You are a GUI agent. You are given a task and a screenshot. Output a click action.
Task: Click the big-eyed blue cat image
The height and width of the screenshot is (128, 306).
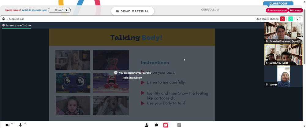click(x=73, y=83)
